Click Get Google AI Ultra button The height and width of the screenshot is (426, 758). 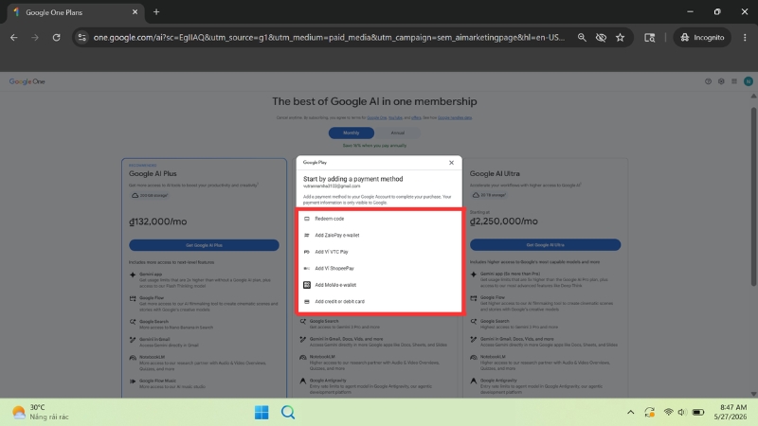click(546, 245)
